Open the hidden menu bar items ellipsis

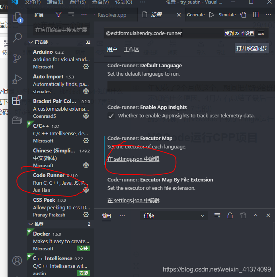point(142,2)
